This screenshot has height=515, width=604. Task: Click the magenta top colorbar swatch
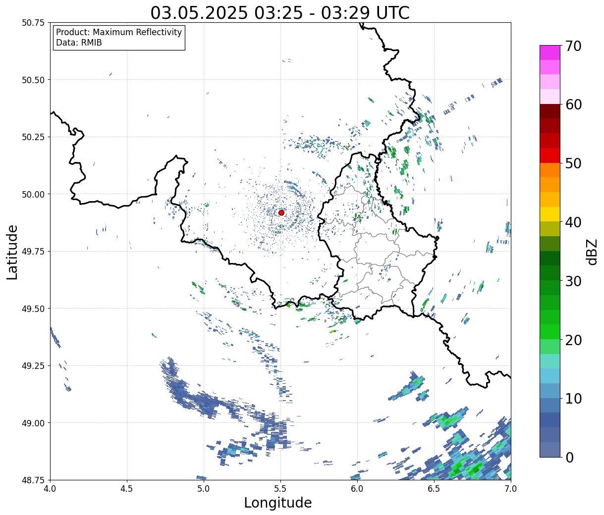550,52
